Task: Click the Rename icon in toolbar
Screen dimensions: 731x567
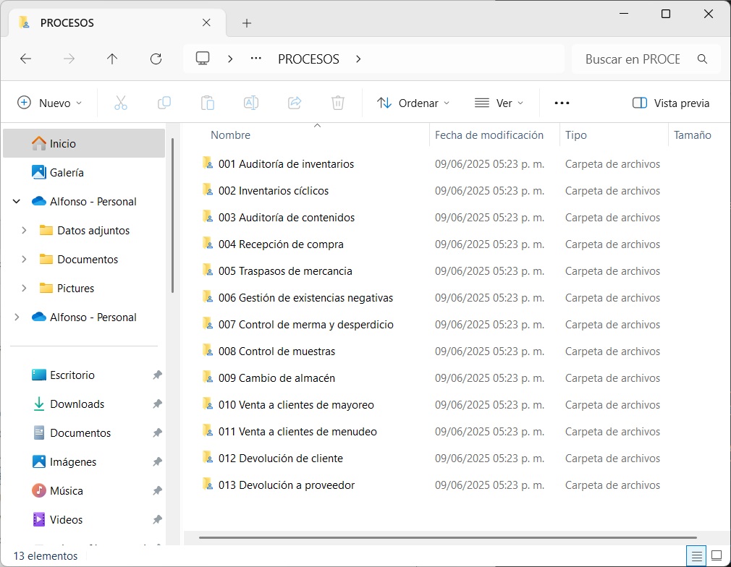Action: tap(251, 103)
